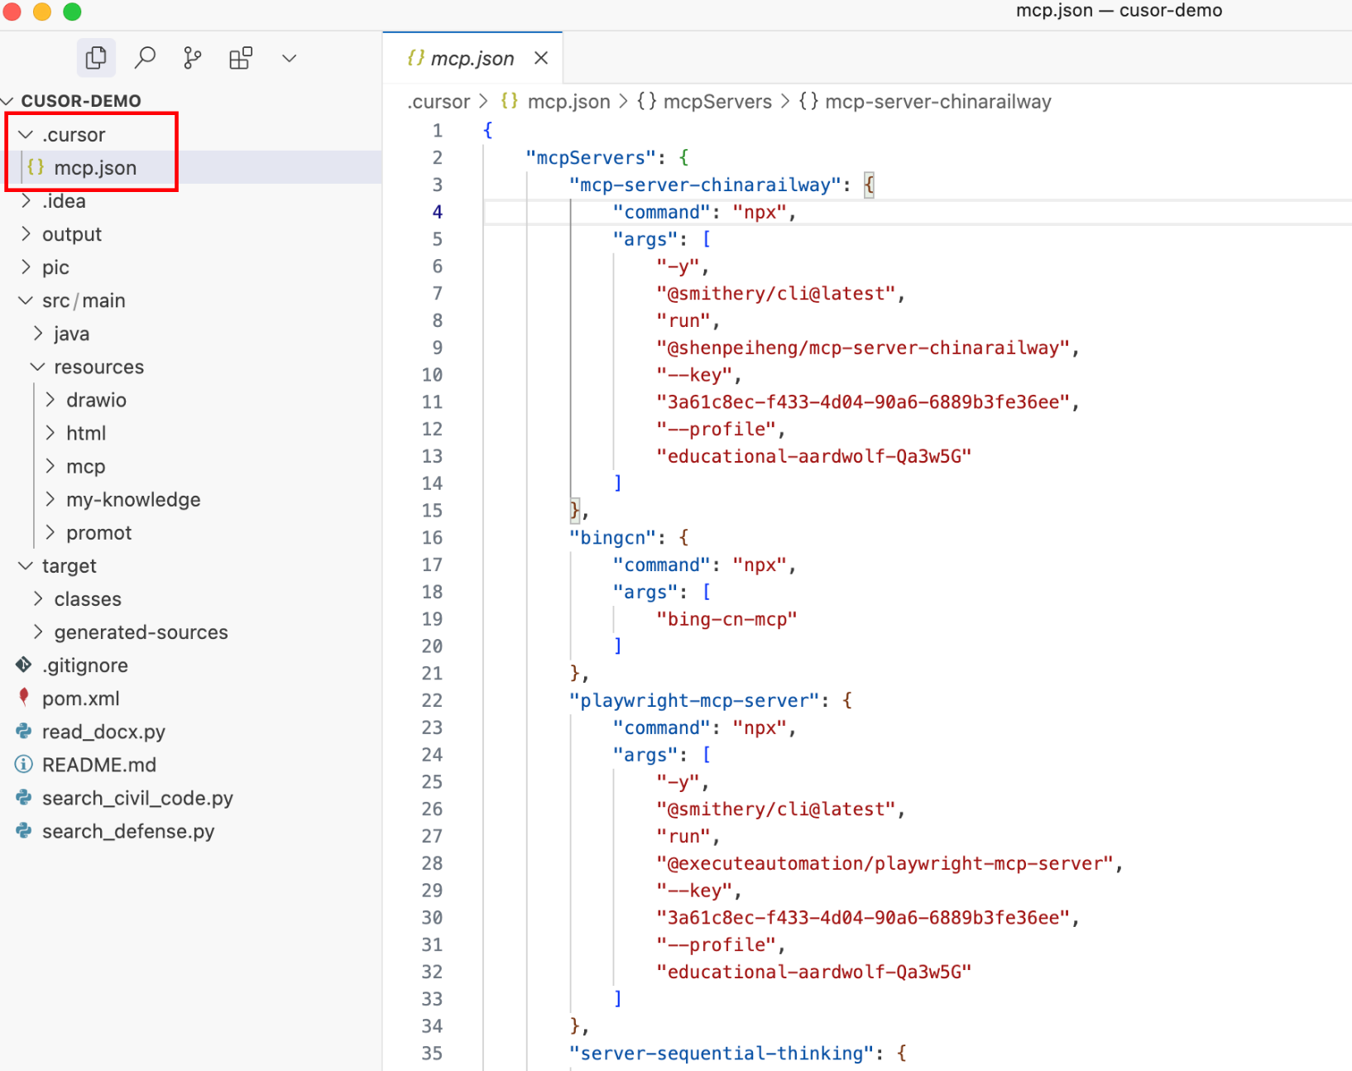Click mcp-server-chinarailway breadcrumb item
Viewport: 1352px width, 1071px height.
pos(937,102)
